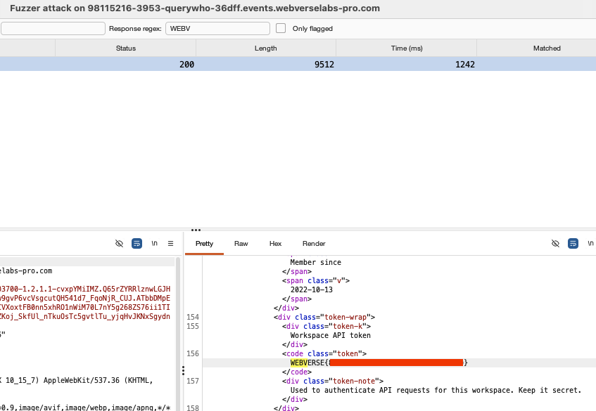596x411 pixels.
Task: Switch to the Hex tab
Action: click(275, 244)
